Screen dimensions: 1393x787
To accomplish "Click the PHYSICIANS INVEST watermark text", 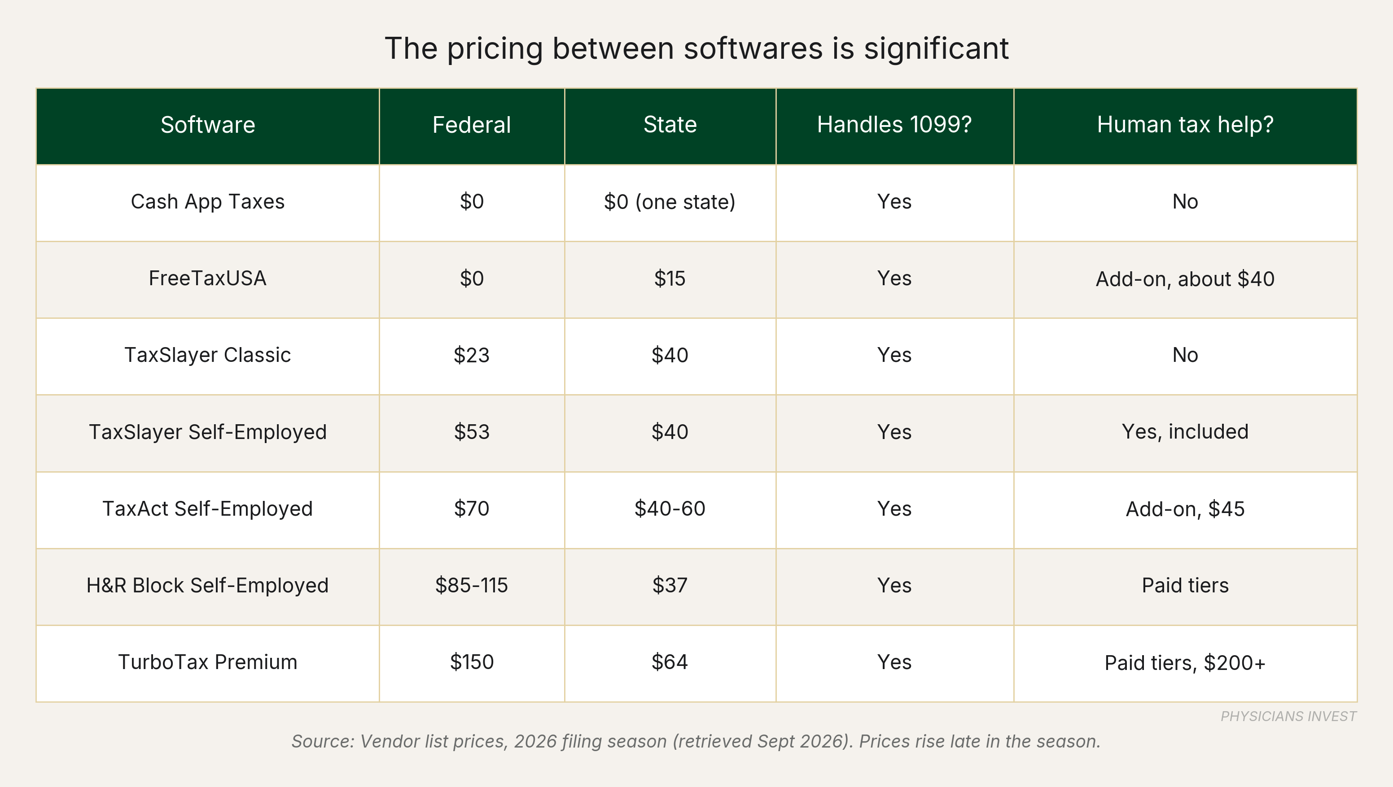I will point(1288,716).
